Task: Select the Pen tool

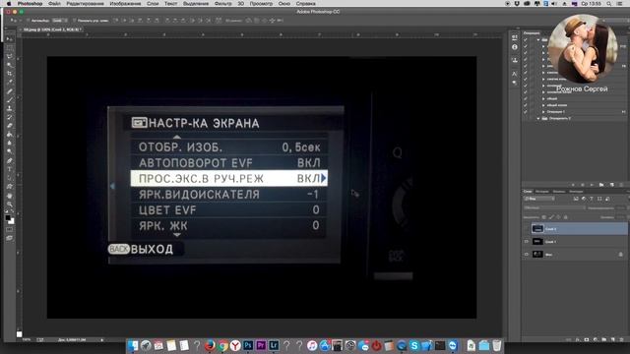Action: coord(10,160)
